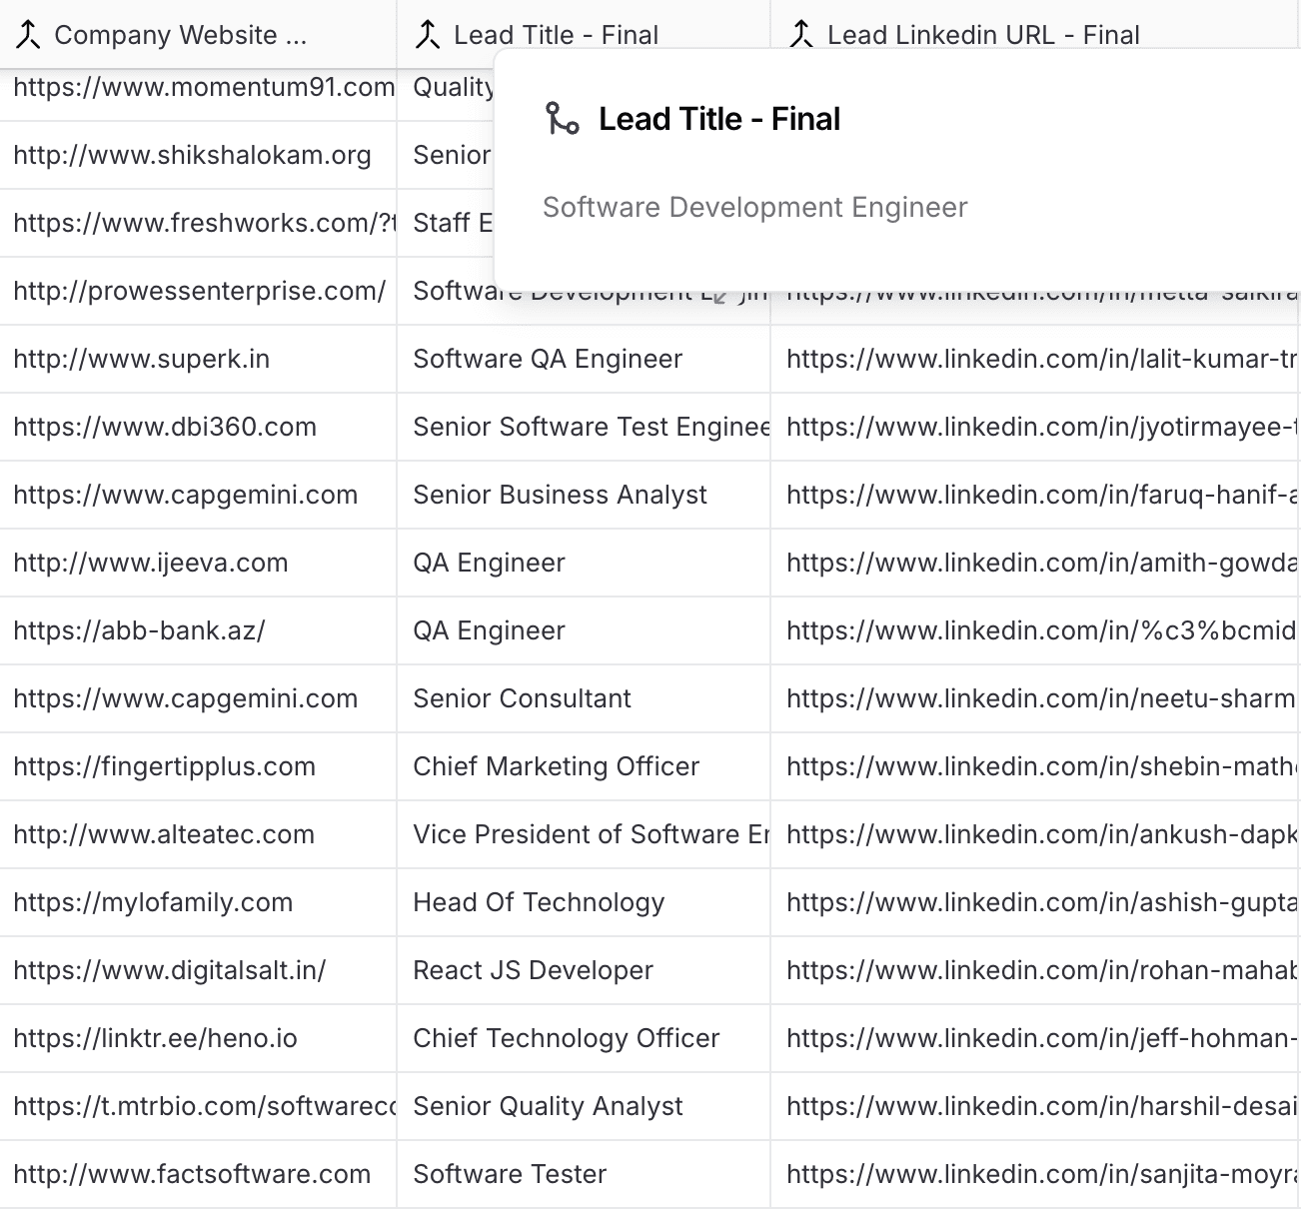The height and width of the screenshot is (1209, 1301).
Task: Click the Senior Business Analyst title cell
Action: coord(584,495)
